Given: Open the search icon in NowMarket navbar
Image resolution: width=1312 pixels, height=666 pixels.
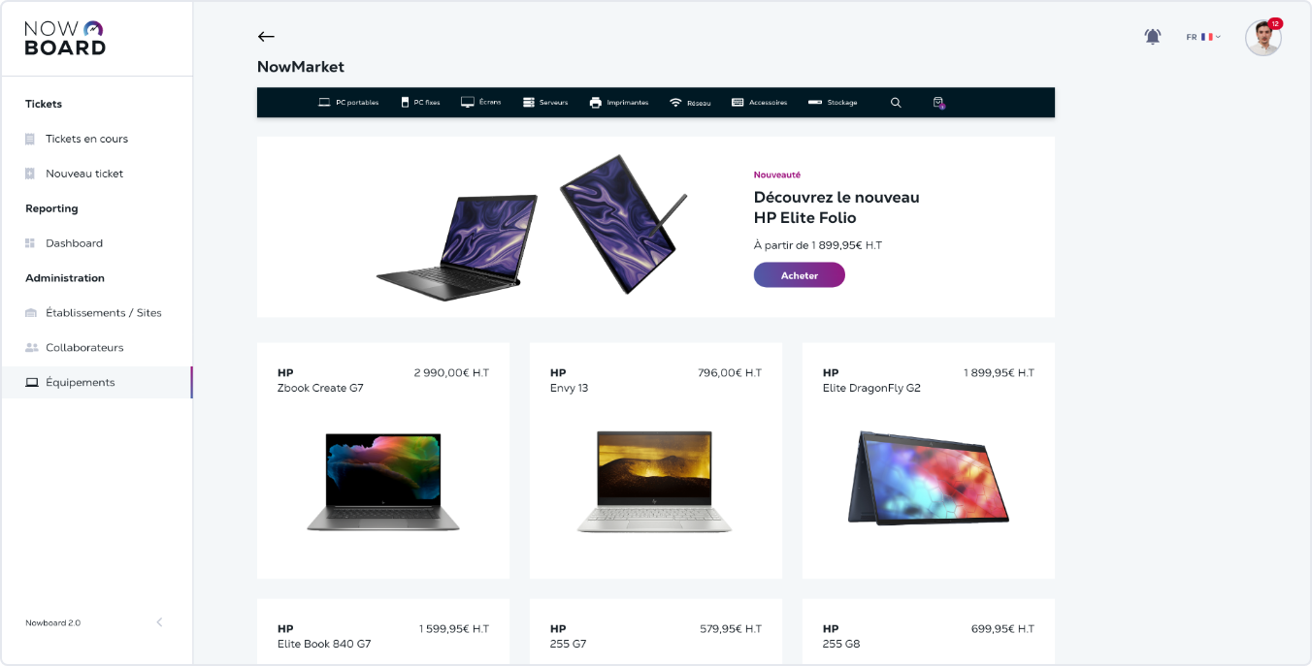Looking at the screenshot, I should [896, 103].
